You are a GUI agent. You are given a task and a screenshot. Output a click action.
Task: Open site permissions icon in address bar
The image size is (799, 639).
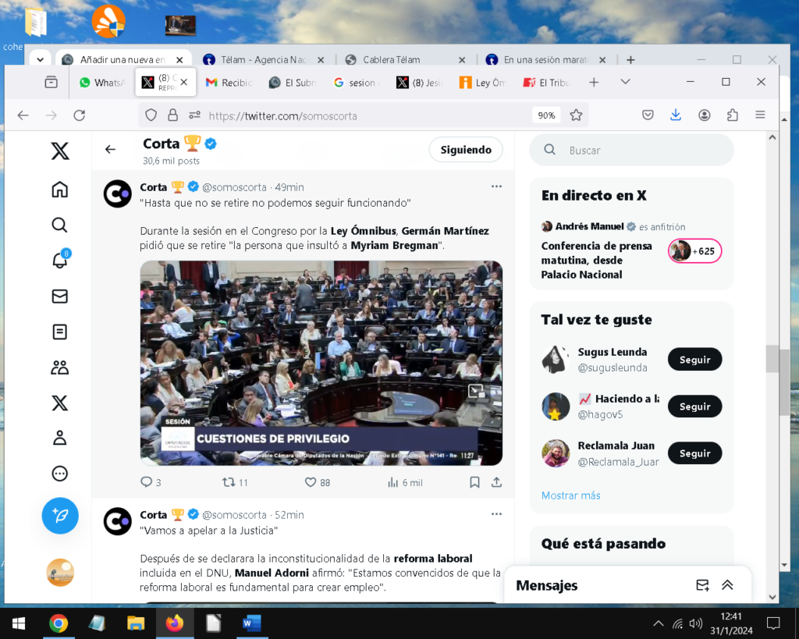[x=194, y=115]
